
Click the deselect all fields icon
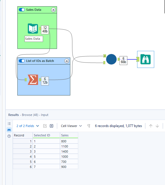click(51, 126)
